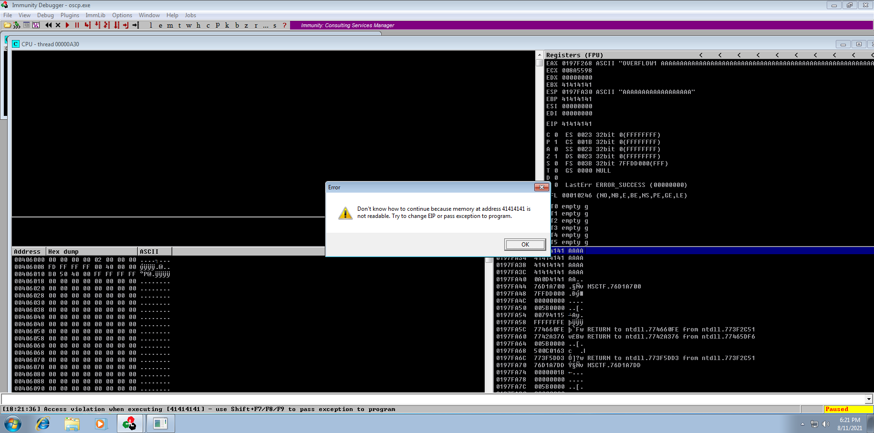Show Memory map via 'm' button
The height and width of the screenshot is (433, 874).
click(170, 25)
